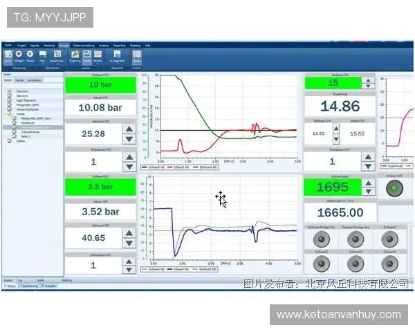
Task: Switch to the Reporting ribbon tab
Action: tap(119, 45)
